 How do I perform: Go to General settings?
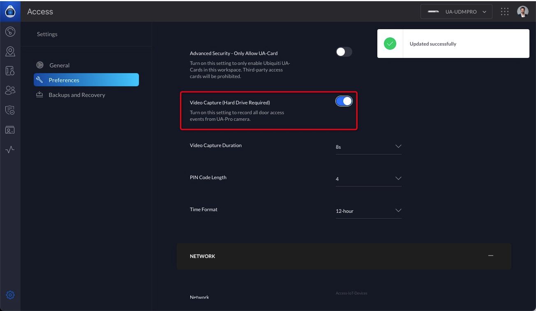59,65
